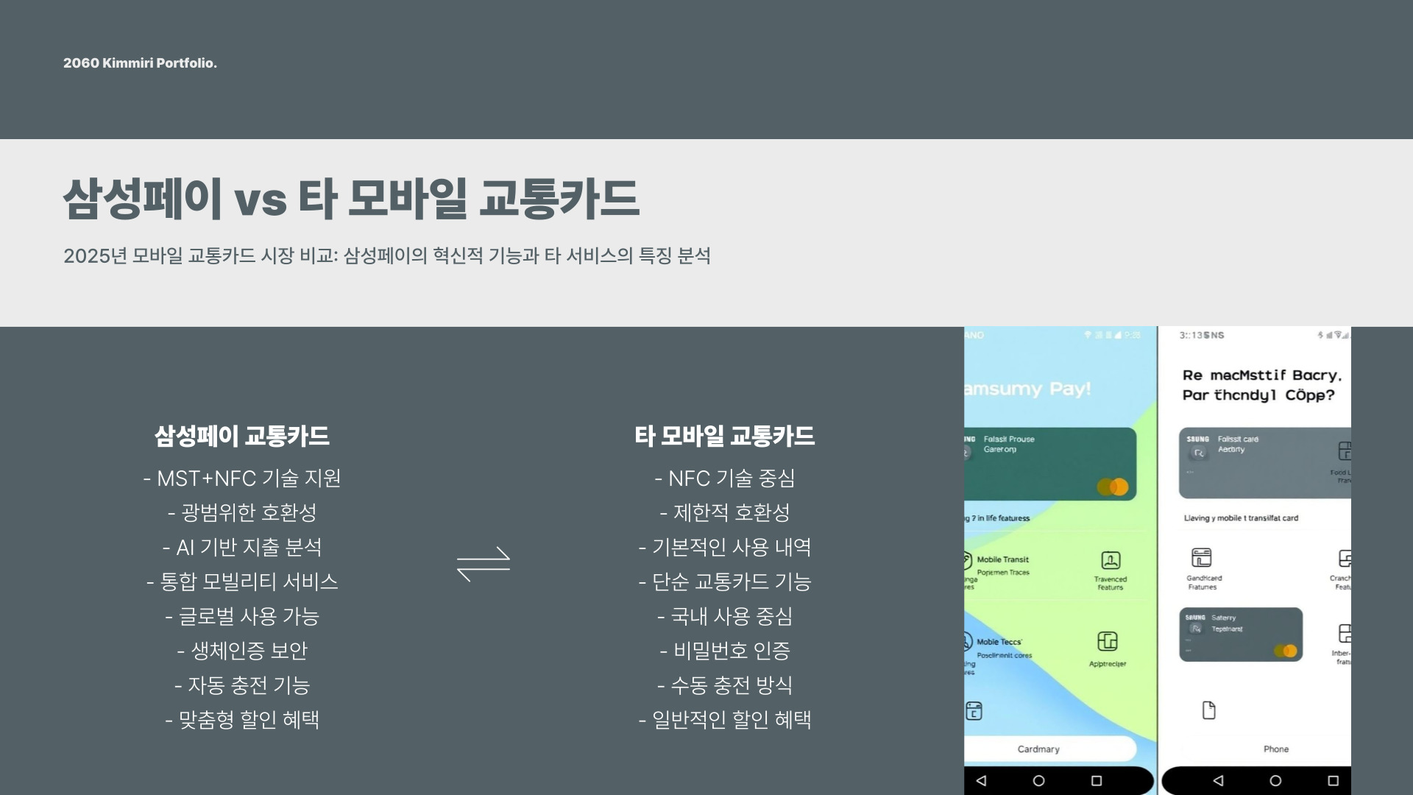Tap the Phone button
Image resolution: width=1413 pixels, height=795 pixels.
[1275, 749]
